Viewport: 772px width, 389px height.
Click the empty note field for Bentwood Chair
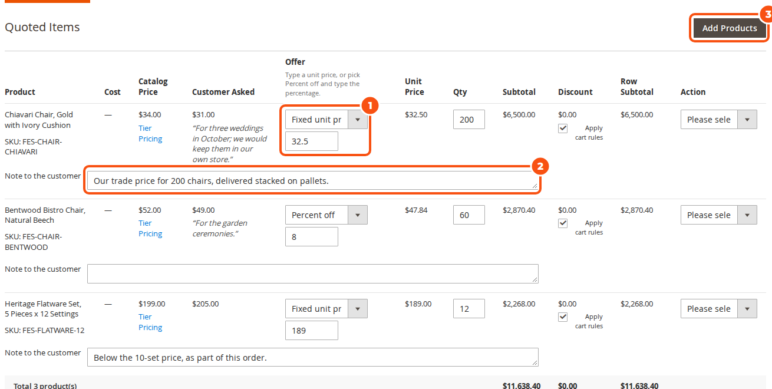point(313,273)
